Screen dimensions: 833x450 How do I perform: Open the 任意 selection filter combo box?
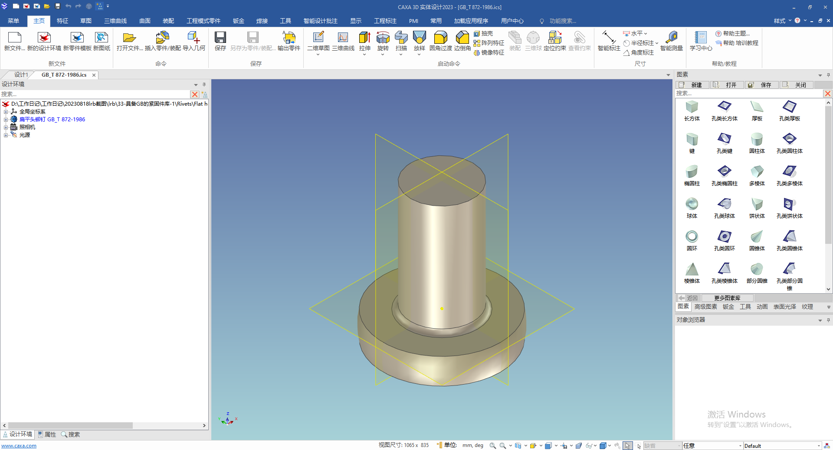pyautogui.click(x=712, y=446)
